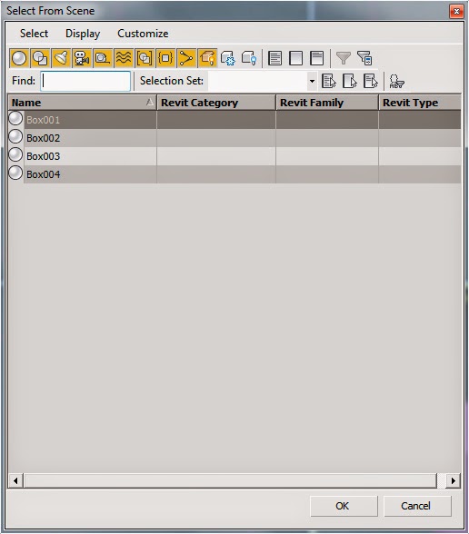This screenshot has width=469, height=534.
Task: Click the ABC sort filter icon
Action: [x=396, y=82]
